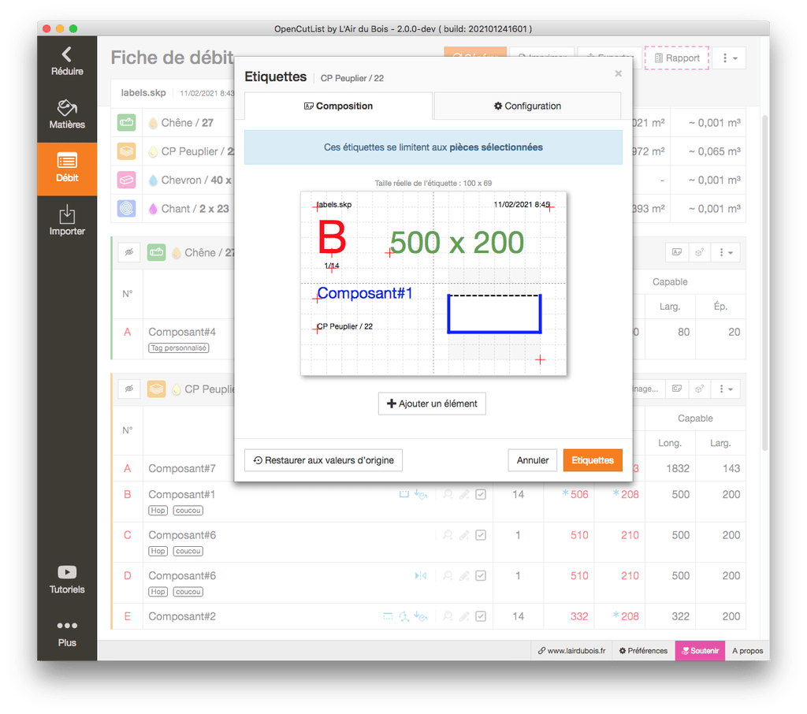Click Ajouter un élément

432,403
